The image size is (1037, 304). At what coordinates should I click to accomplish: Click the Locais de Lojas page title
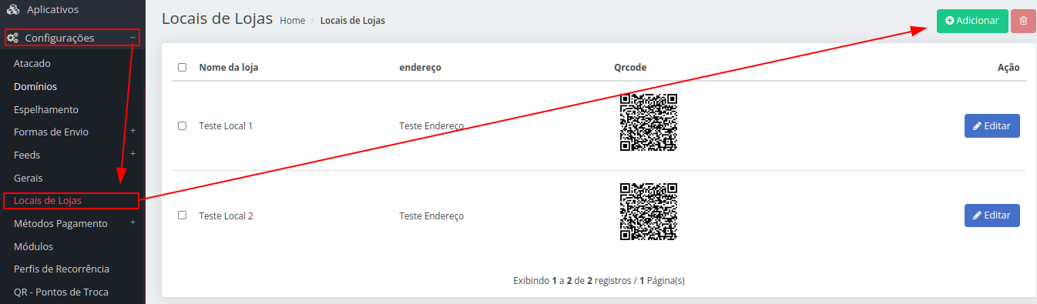click(x=217, y=19)
